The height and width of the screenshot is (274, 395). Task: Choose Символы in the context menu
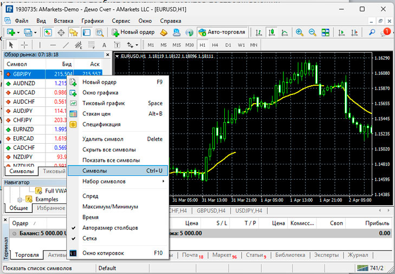tap(95, 171)
